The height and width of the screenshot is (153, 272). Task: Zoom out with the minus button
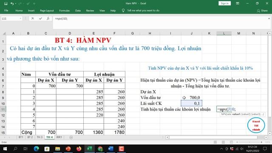pyautogui.click(x=237, y=142)
